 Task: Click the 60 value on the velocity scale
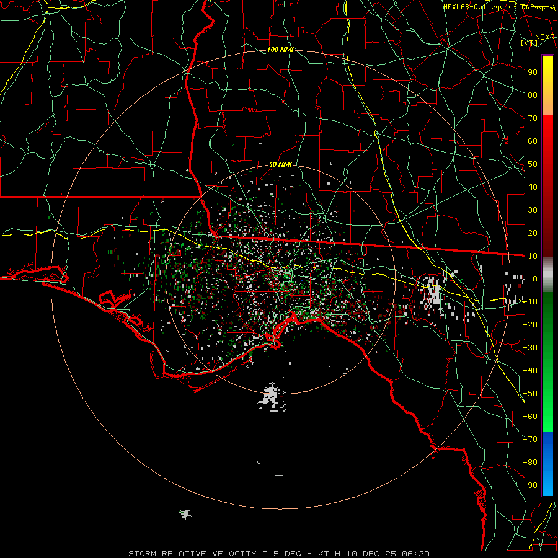pos(533,141)
